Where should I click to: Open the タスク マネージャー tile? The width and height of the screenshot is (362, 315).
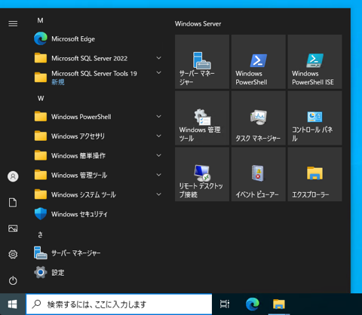tap(259, 118)
